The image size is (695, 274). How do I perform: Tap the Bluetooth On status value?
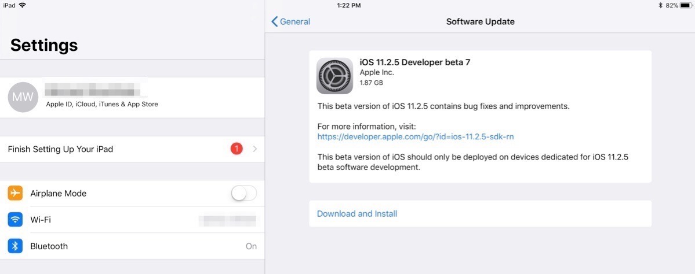tap(252, 246)
